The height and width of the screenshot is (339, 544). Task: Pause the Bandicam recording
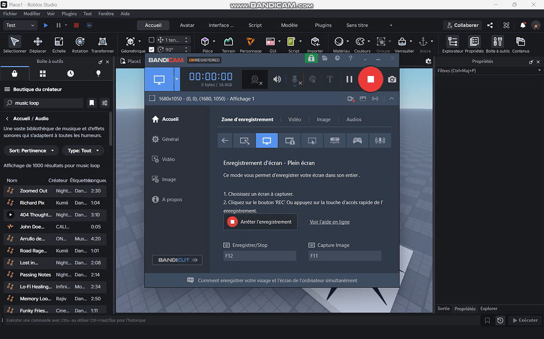[350, 80]
